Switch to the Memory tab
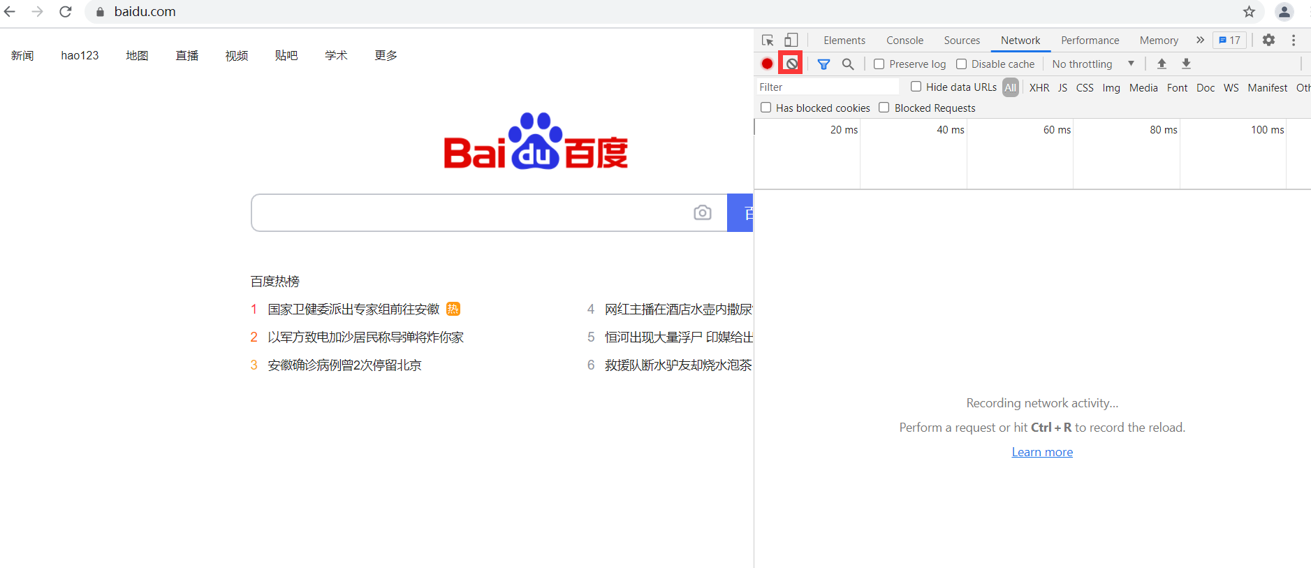 pyautogui.click(x=1159, y=41)
